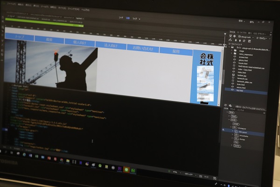Select the img node in DOM tree

click(236, 142)
